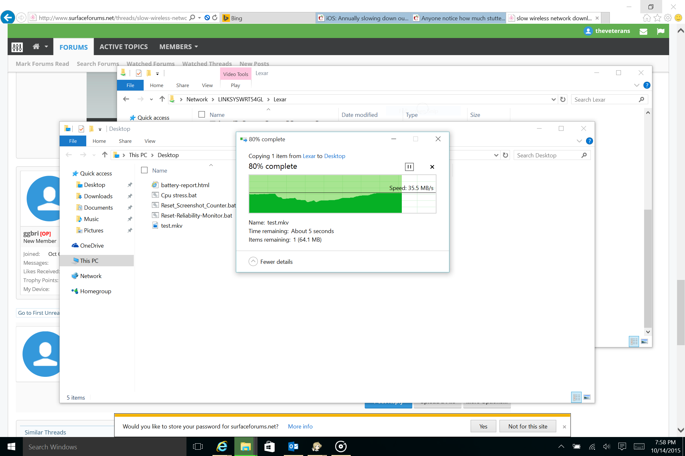The height and width of the screenshot is (456, 685).
Task: Open ACTIVE TOPICS forum menu
Action: (x=124, y=47)
